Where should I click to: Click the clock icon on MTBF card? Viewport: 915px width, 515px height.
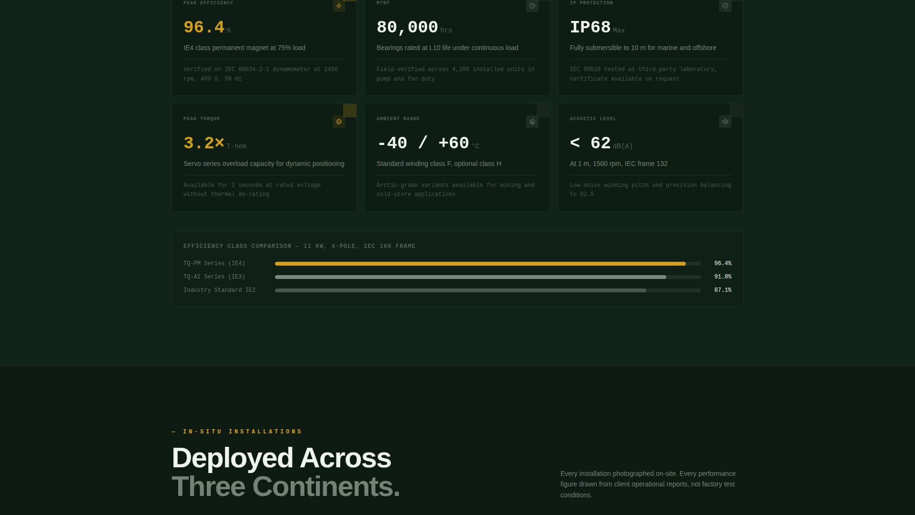pos(532,6)
